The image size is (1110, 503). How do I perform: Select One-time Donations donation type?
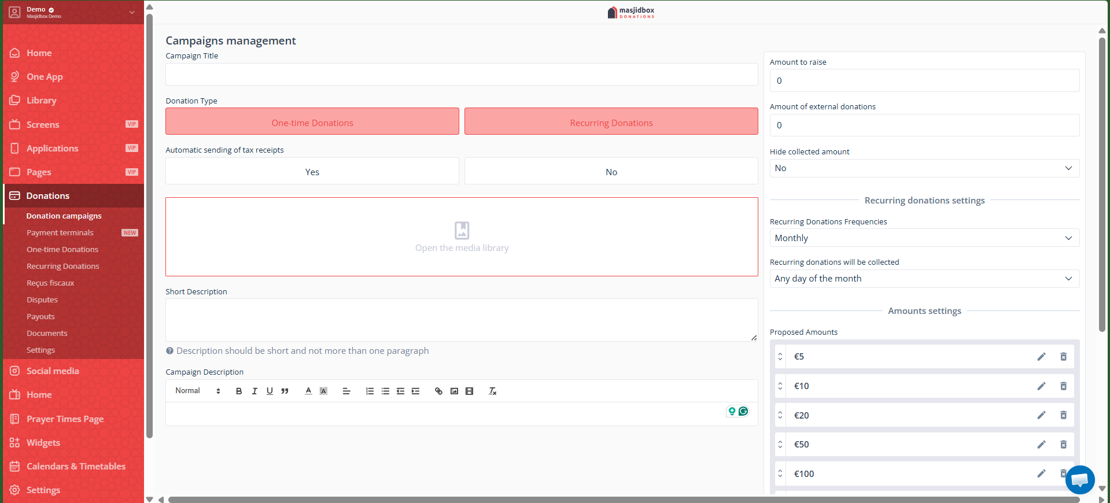(312, 121)
